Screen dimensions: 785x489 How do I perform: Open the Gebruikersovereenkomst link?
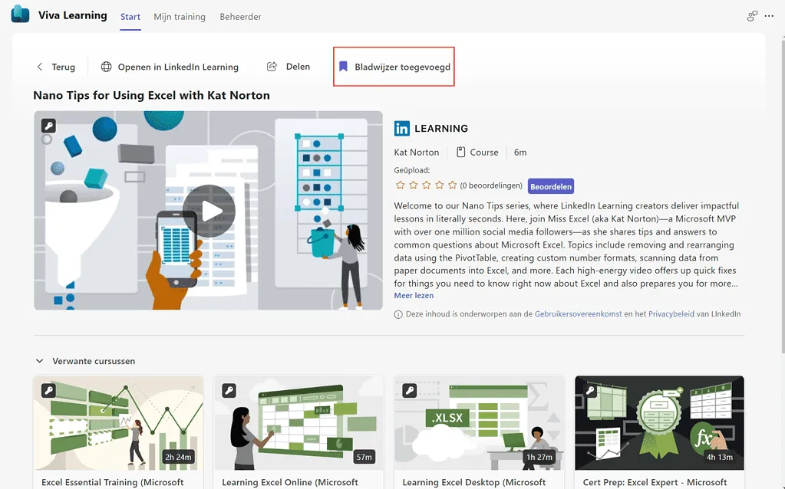click(x=578, y=314)
